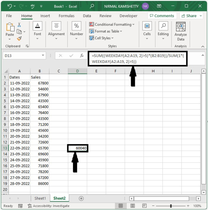Screen dimensions: 208x210
Task: Click the Cut scissors icon
Action: click(19, 25)
